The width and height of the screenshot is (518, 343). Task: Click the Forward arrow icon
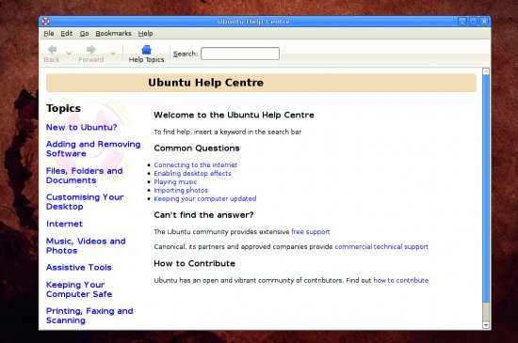(90, 50)
